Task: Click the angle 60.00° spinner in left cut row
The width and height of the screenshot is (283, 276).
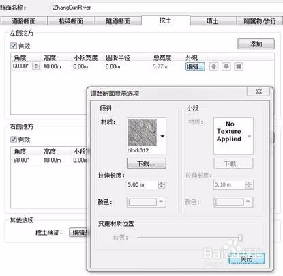Action: [36, 66]
